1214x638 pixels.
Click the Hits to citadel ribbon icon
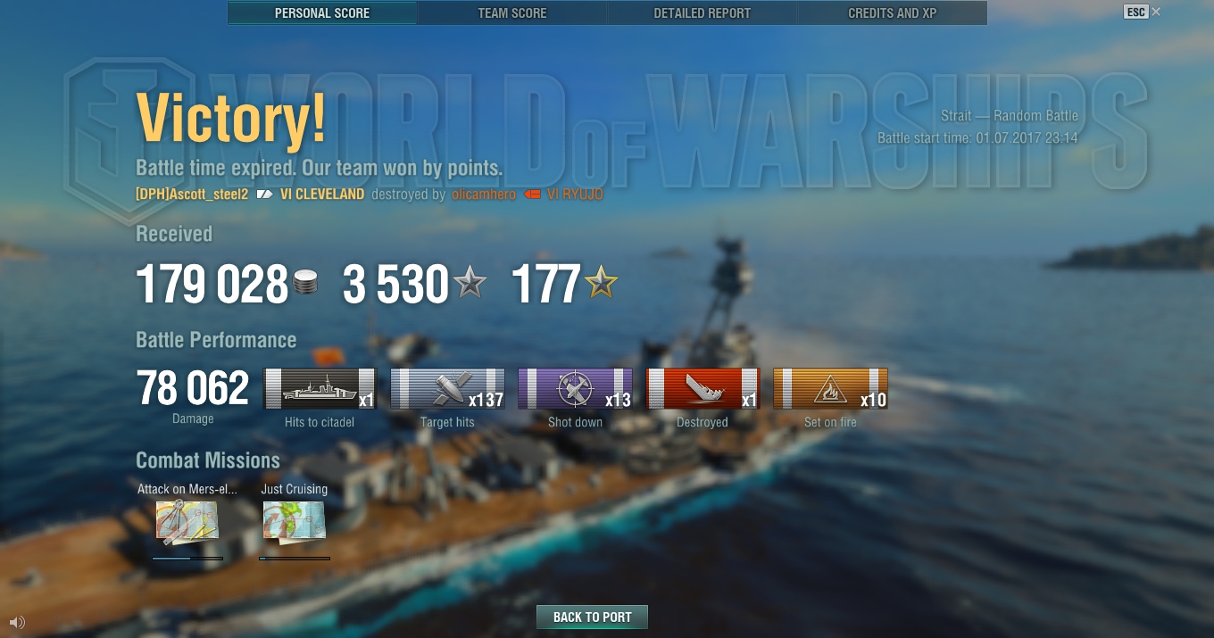(x=320, y=388)
